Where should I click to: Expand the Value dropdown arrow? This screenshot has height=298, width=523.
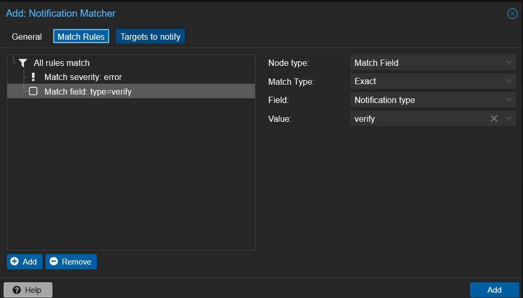tap(508, 119)
